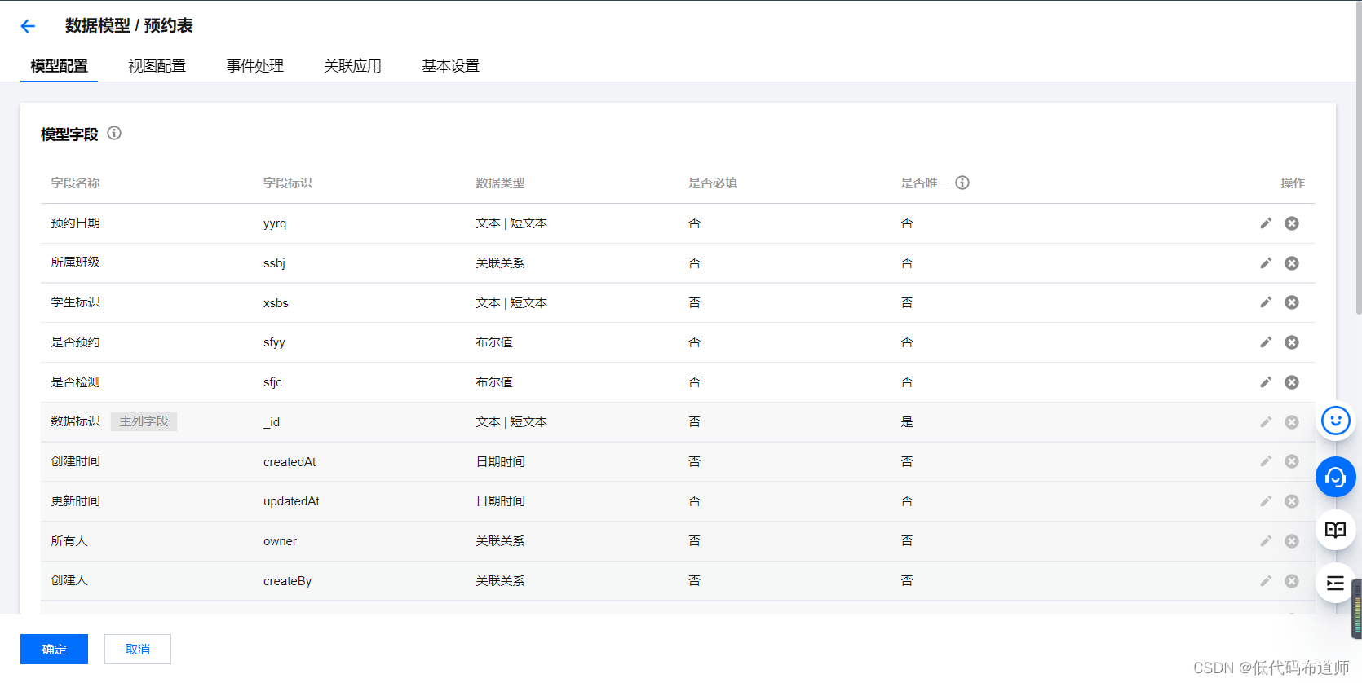Toggle the floating list-collapse button
Image resolution: width=1362 pixels, height=683 pixels.
point(1335,583)
